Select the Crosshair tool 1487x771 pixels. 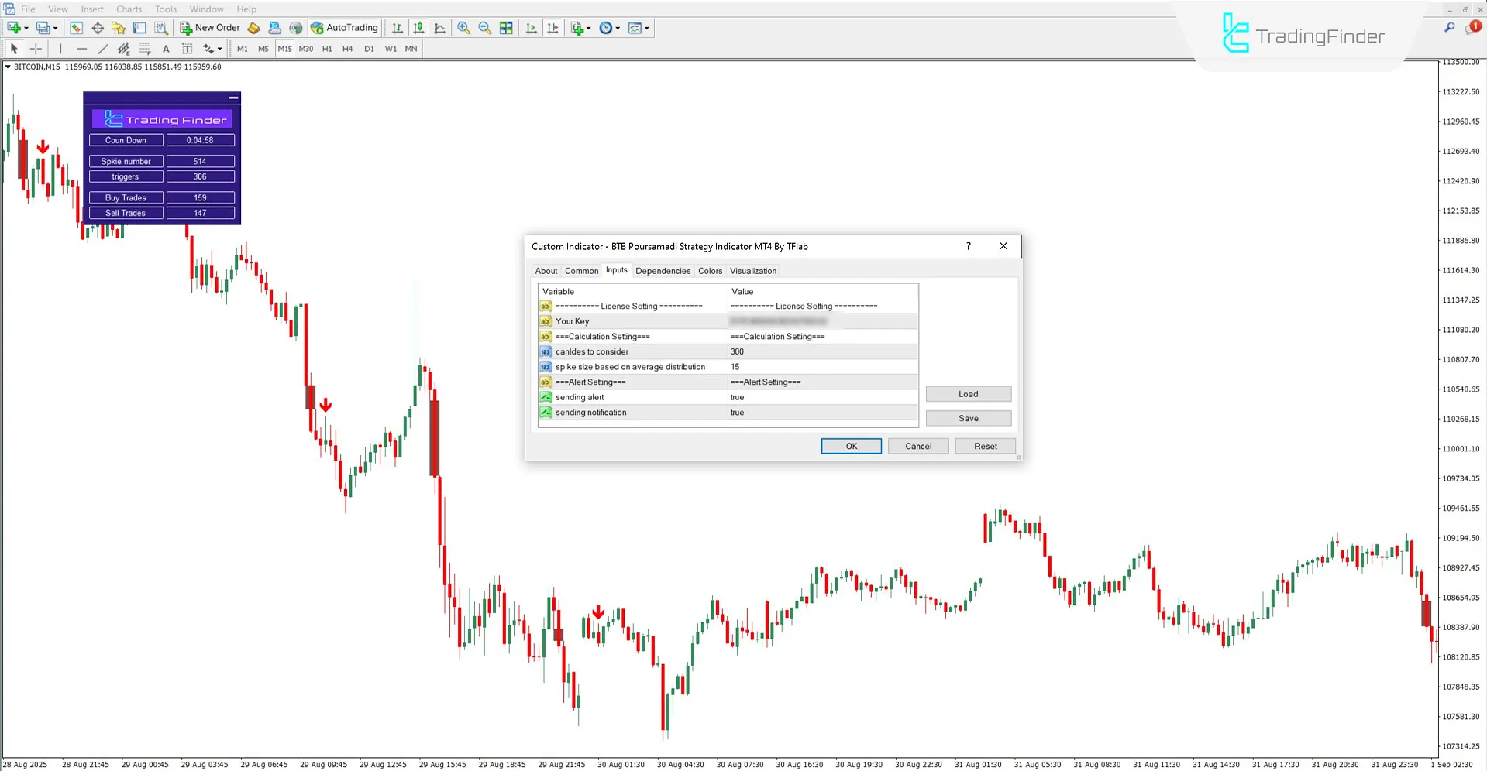35,48
